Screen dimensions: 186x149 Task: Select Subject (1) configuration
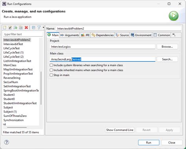tap(10, 112)
